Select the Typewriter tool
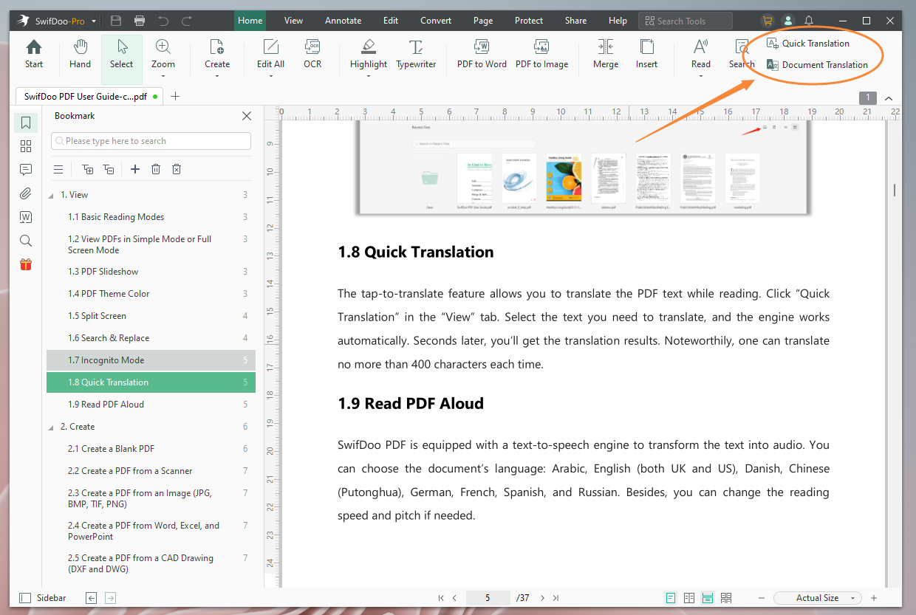This screenshot has width=916, height=615. point(416,55)
